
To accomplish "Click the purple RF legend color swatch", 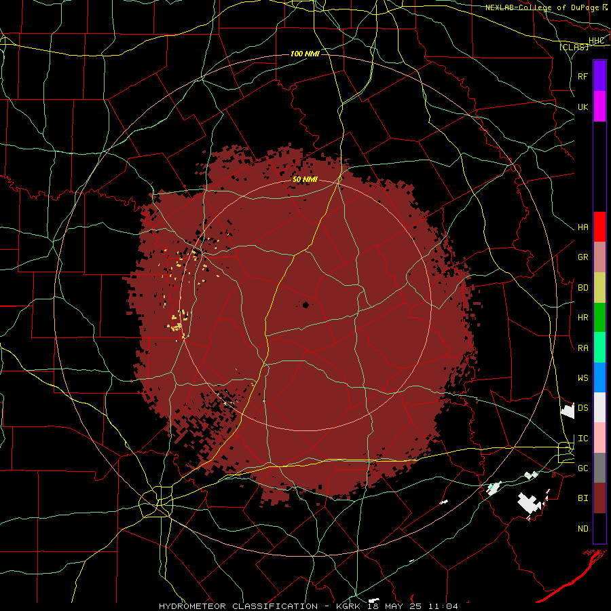I will click(599, 75).
